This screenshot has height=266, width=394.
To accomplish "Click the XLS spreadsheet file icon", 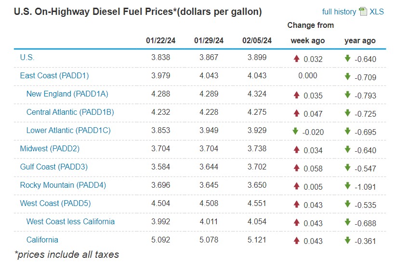I will pyautogui.click(x=363, y=12).
